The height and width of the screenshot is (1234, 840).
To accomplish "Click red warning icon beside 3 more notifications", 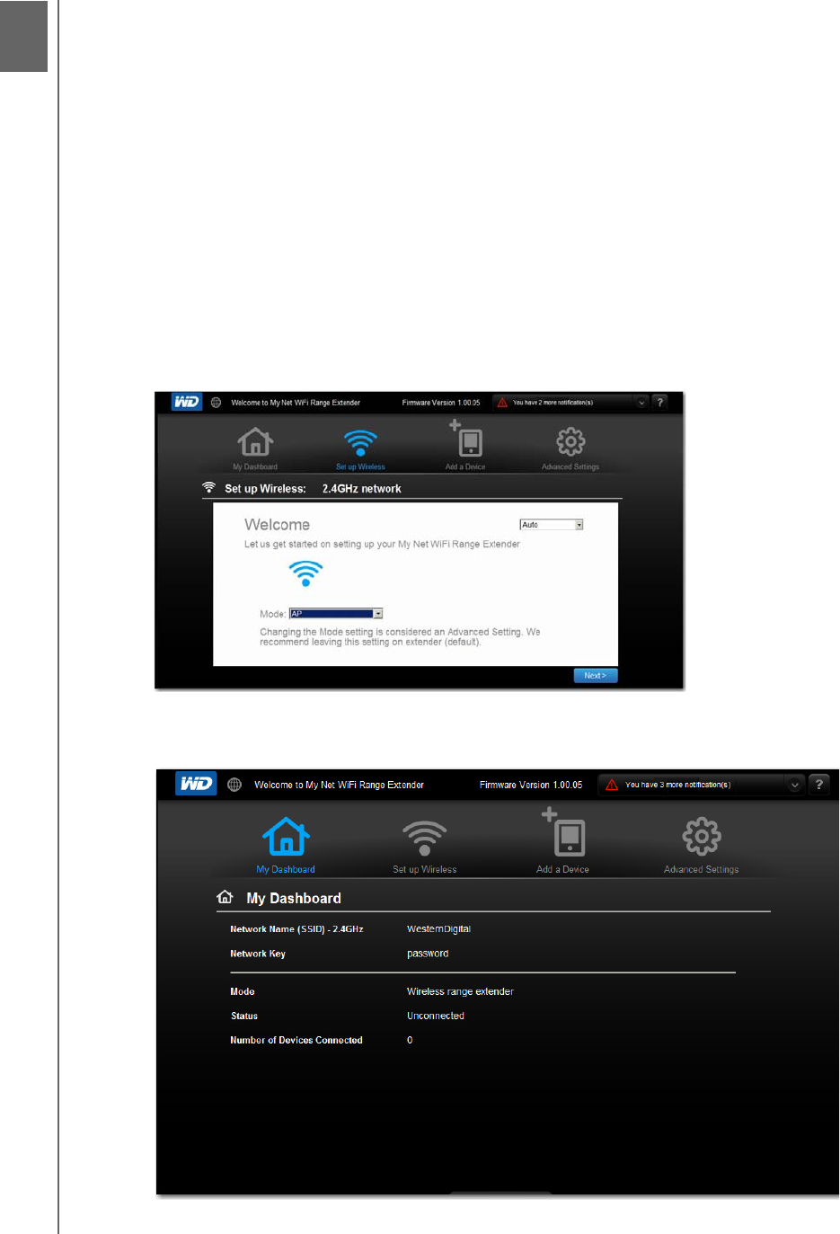I will [x=612, y=785].
